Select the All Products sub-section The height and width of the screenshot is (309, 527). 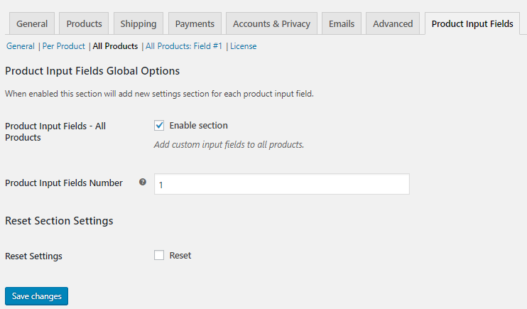[115, 46]
